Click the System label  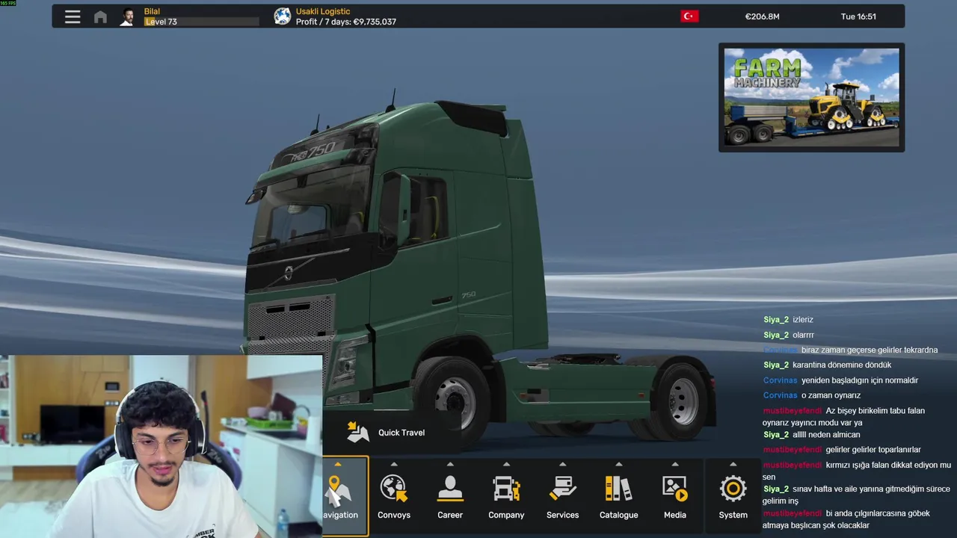[x=733, y=515]
